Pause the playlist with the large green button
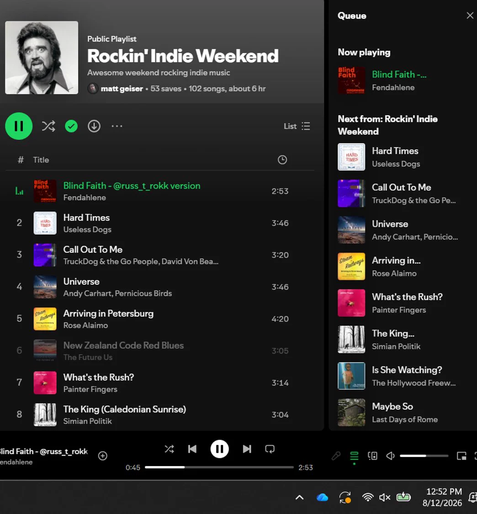 pyautogui.click(x=19, y=126)
